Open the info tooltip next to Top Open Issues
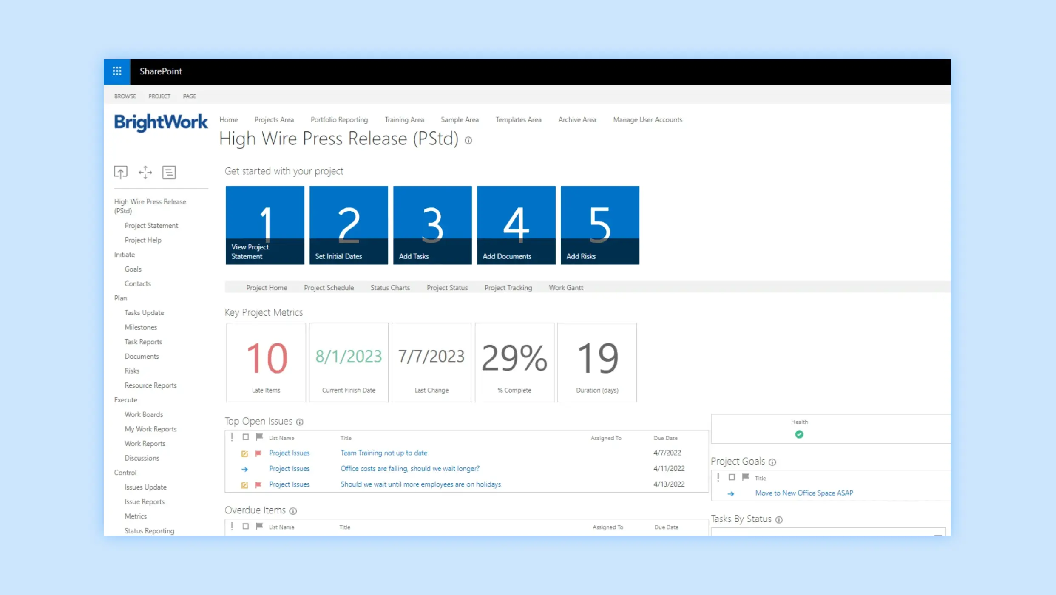Screen dimensions: 1056x595 pos(300,422)
